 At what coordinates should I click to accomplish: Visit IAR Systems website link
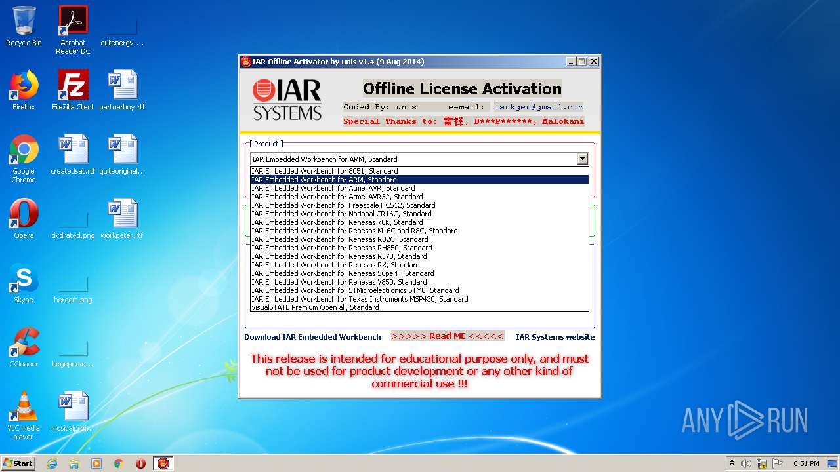click(x=555, y=337)
